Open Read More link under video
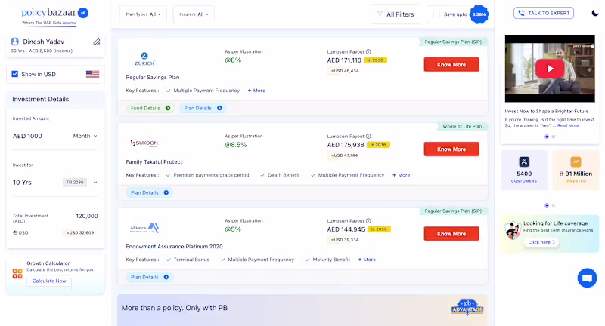The height and width of the screenshot is (326, 605). 568,125
